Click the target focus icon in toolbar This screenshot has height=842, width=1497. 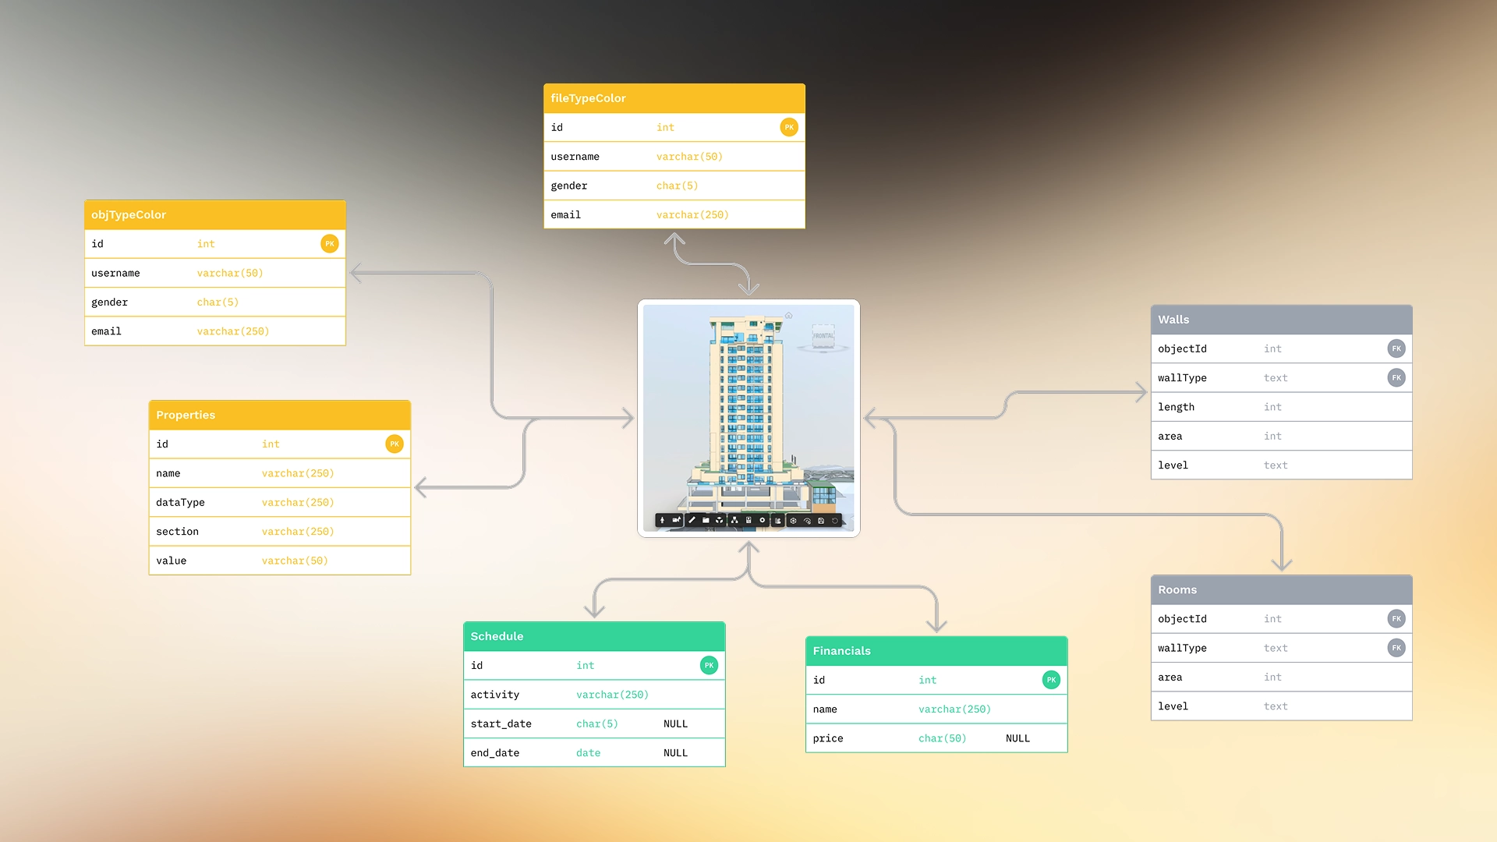[793, 520]
